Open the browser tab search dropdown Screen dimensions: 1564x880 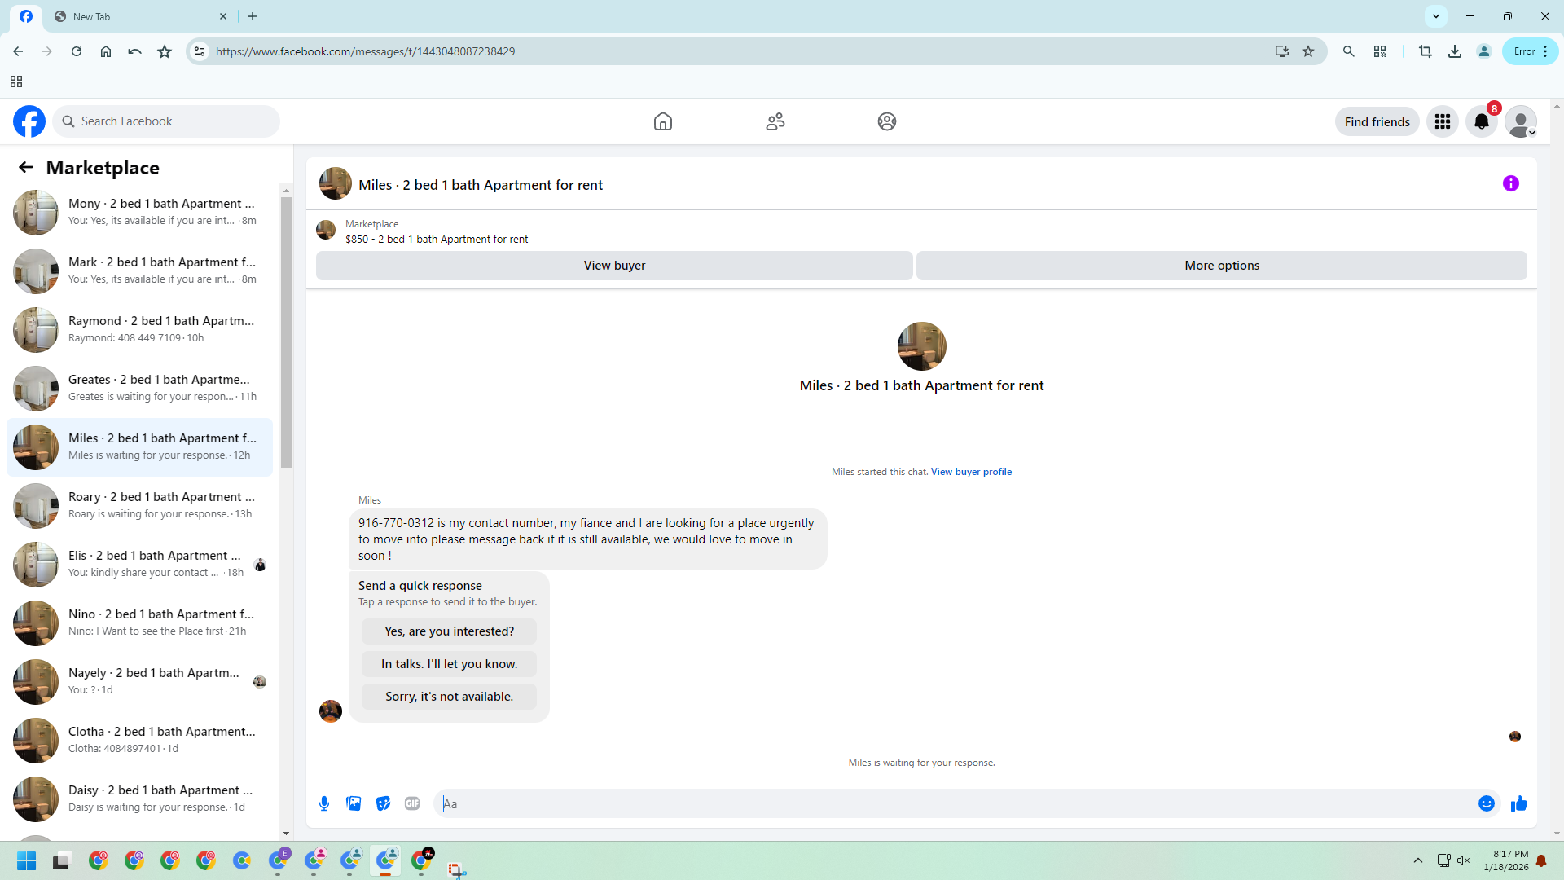(x=1435, y=16)
